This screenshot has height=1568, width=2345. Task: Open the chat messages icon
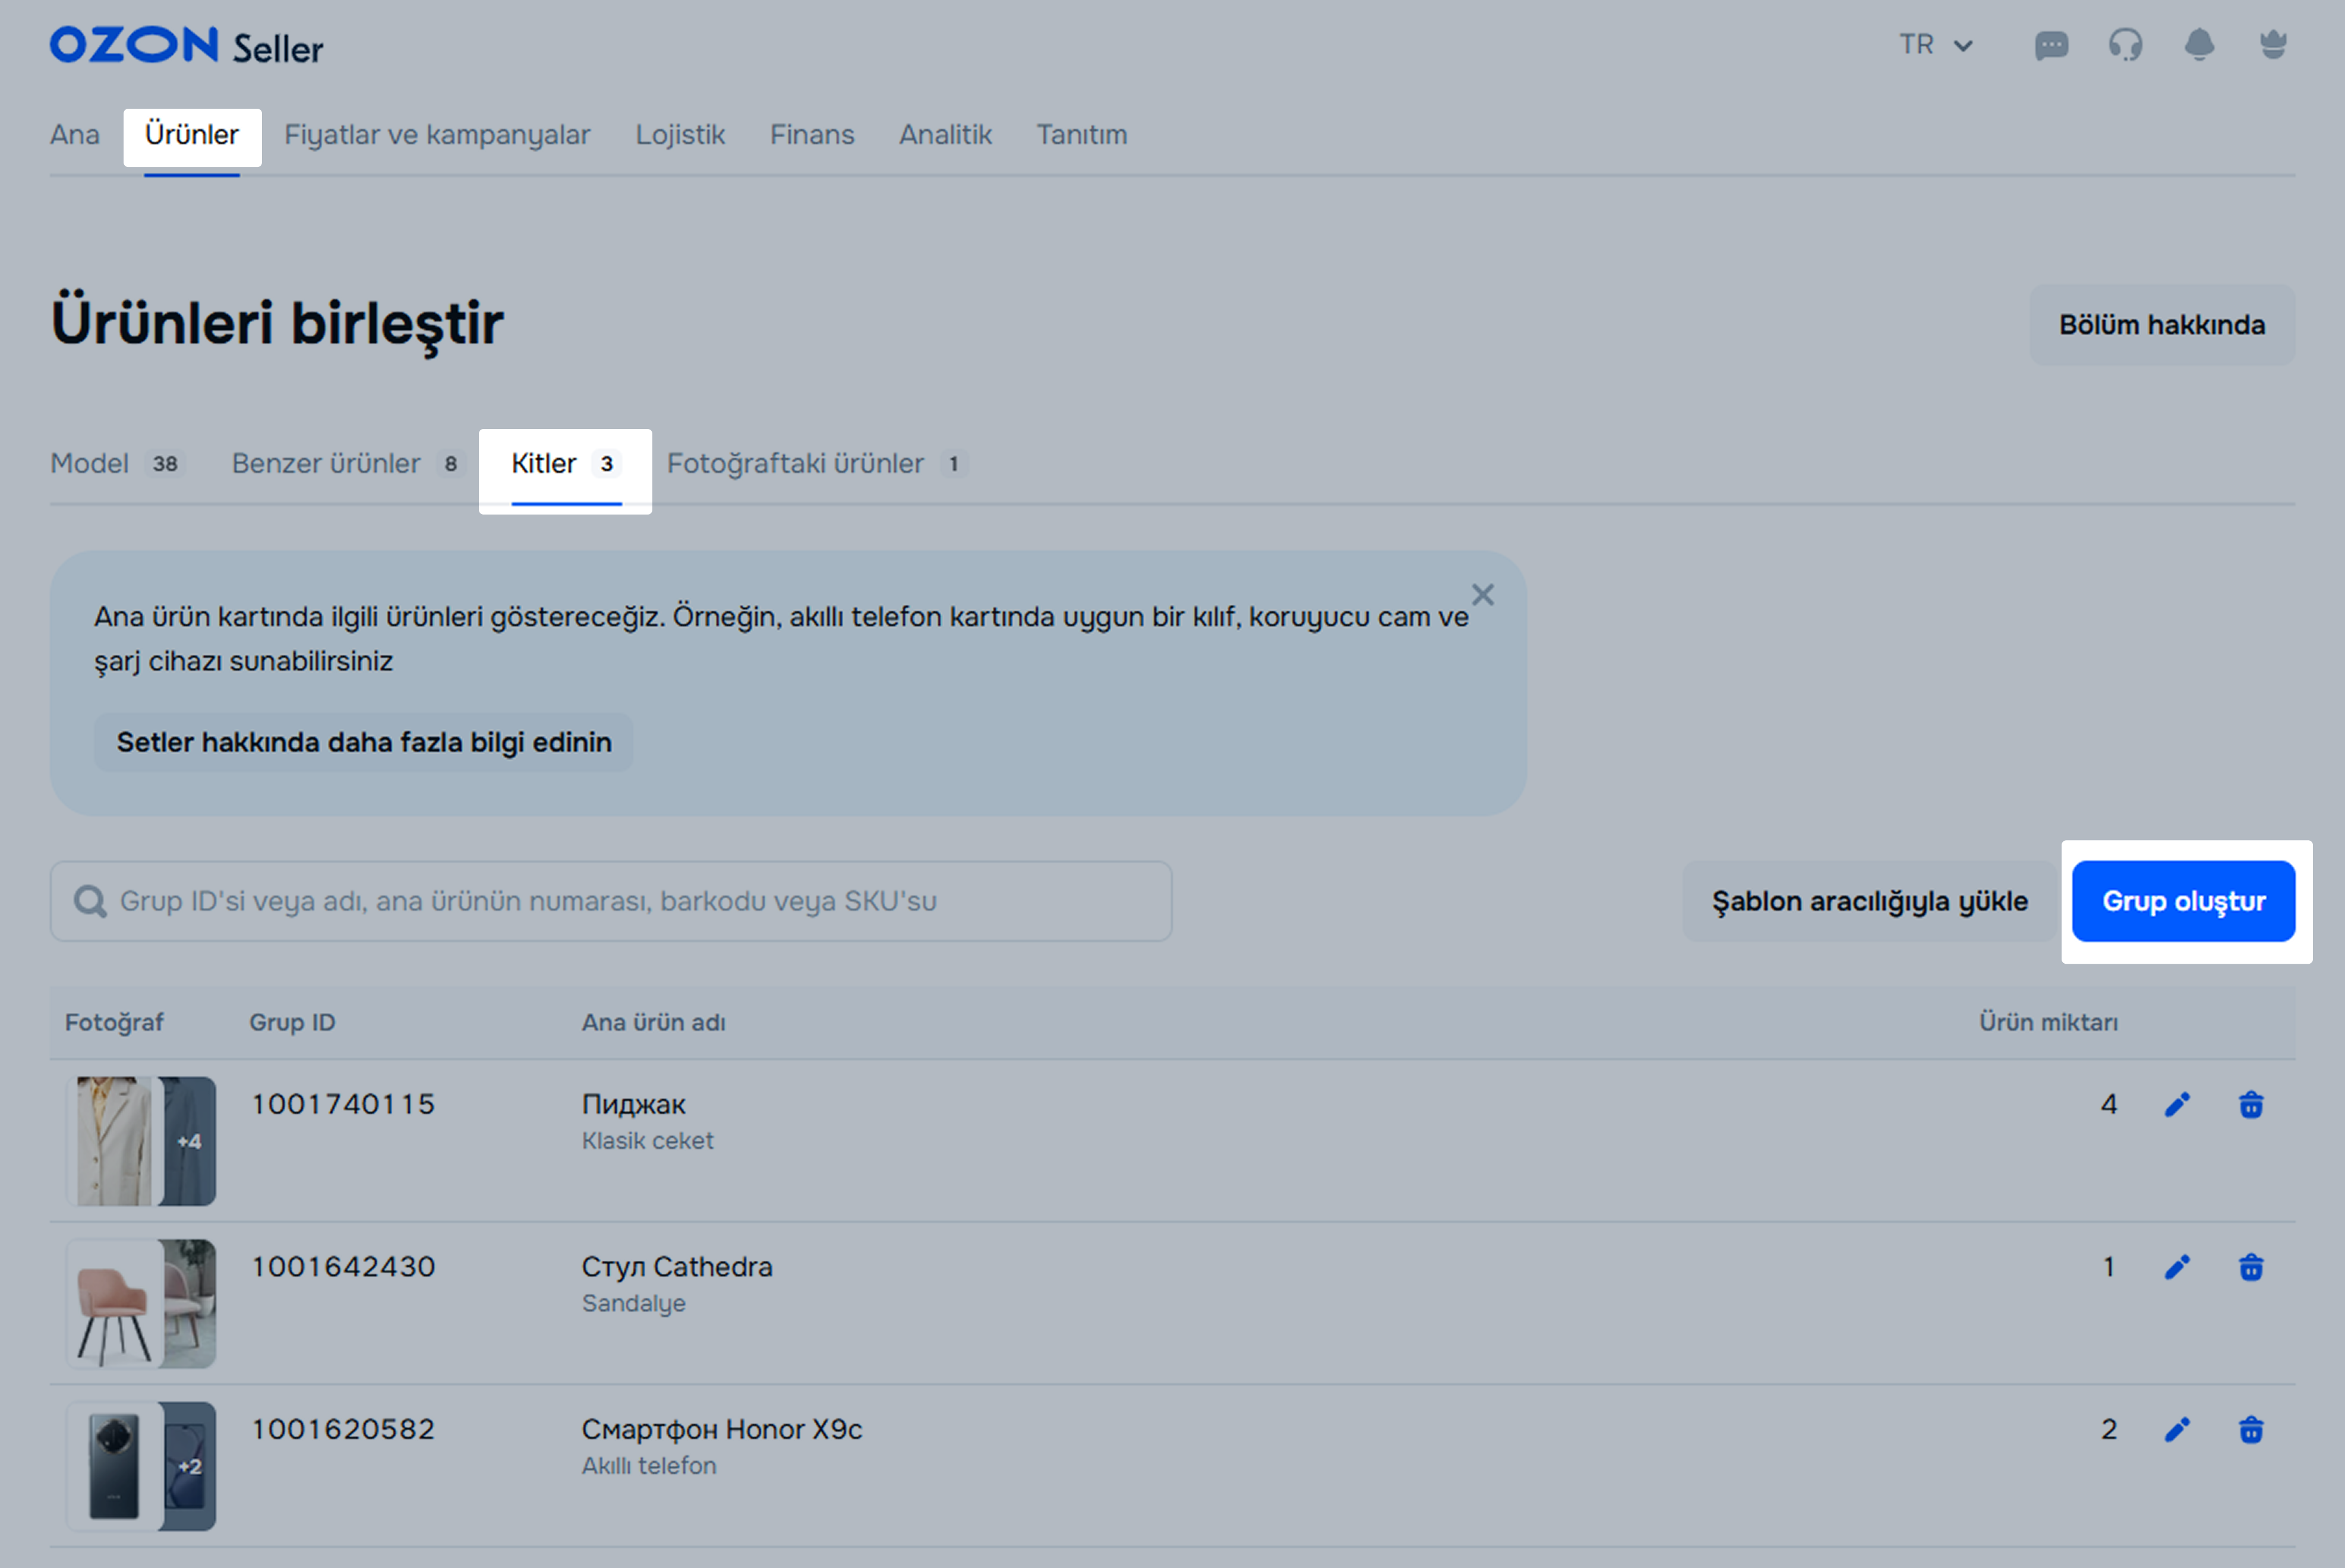[2051, 45]
